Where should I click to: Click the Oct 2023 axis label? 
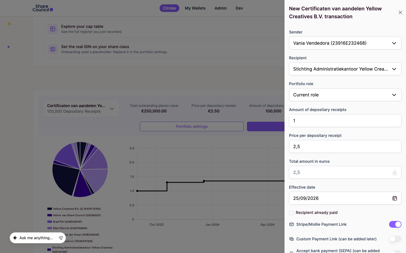157,225
